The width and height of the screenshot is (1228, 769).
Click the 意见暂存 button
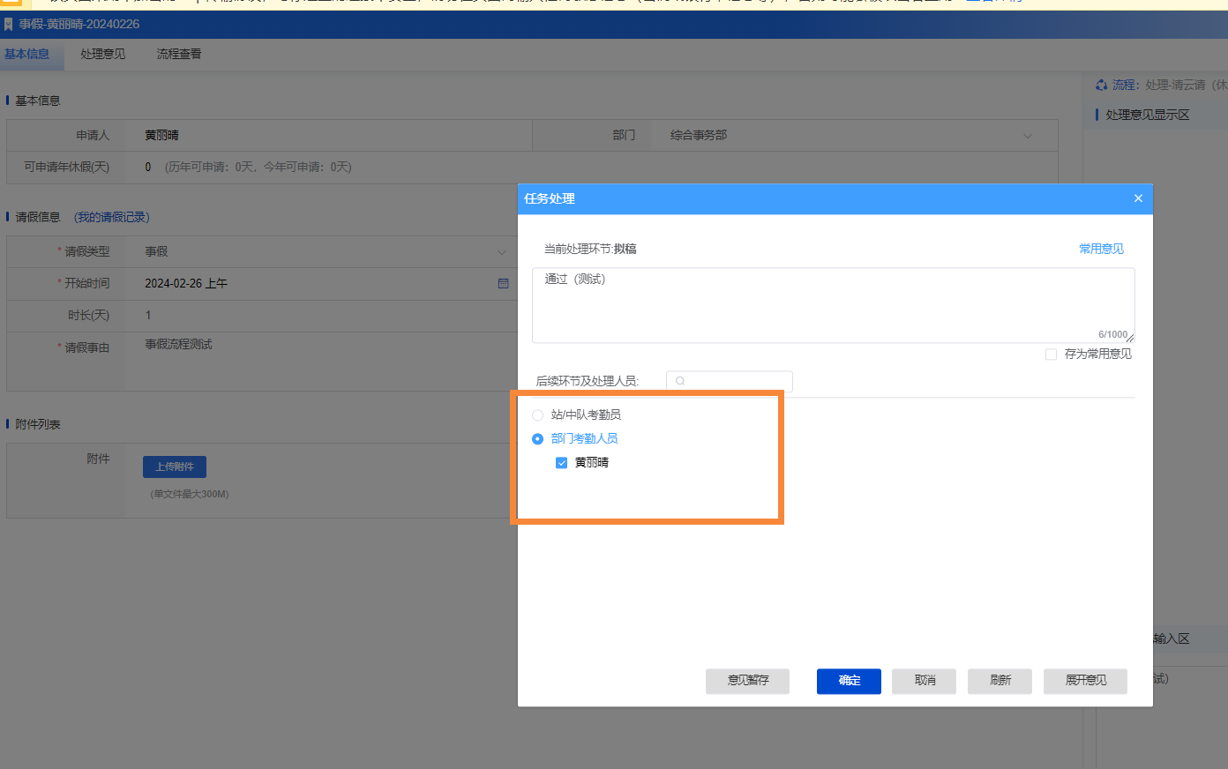747,681
